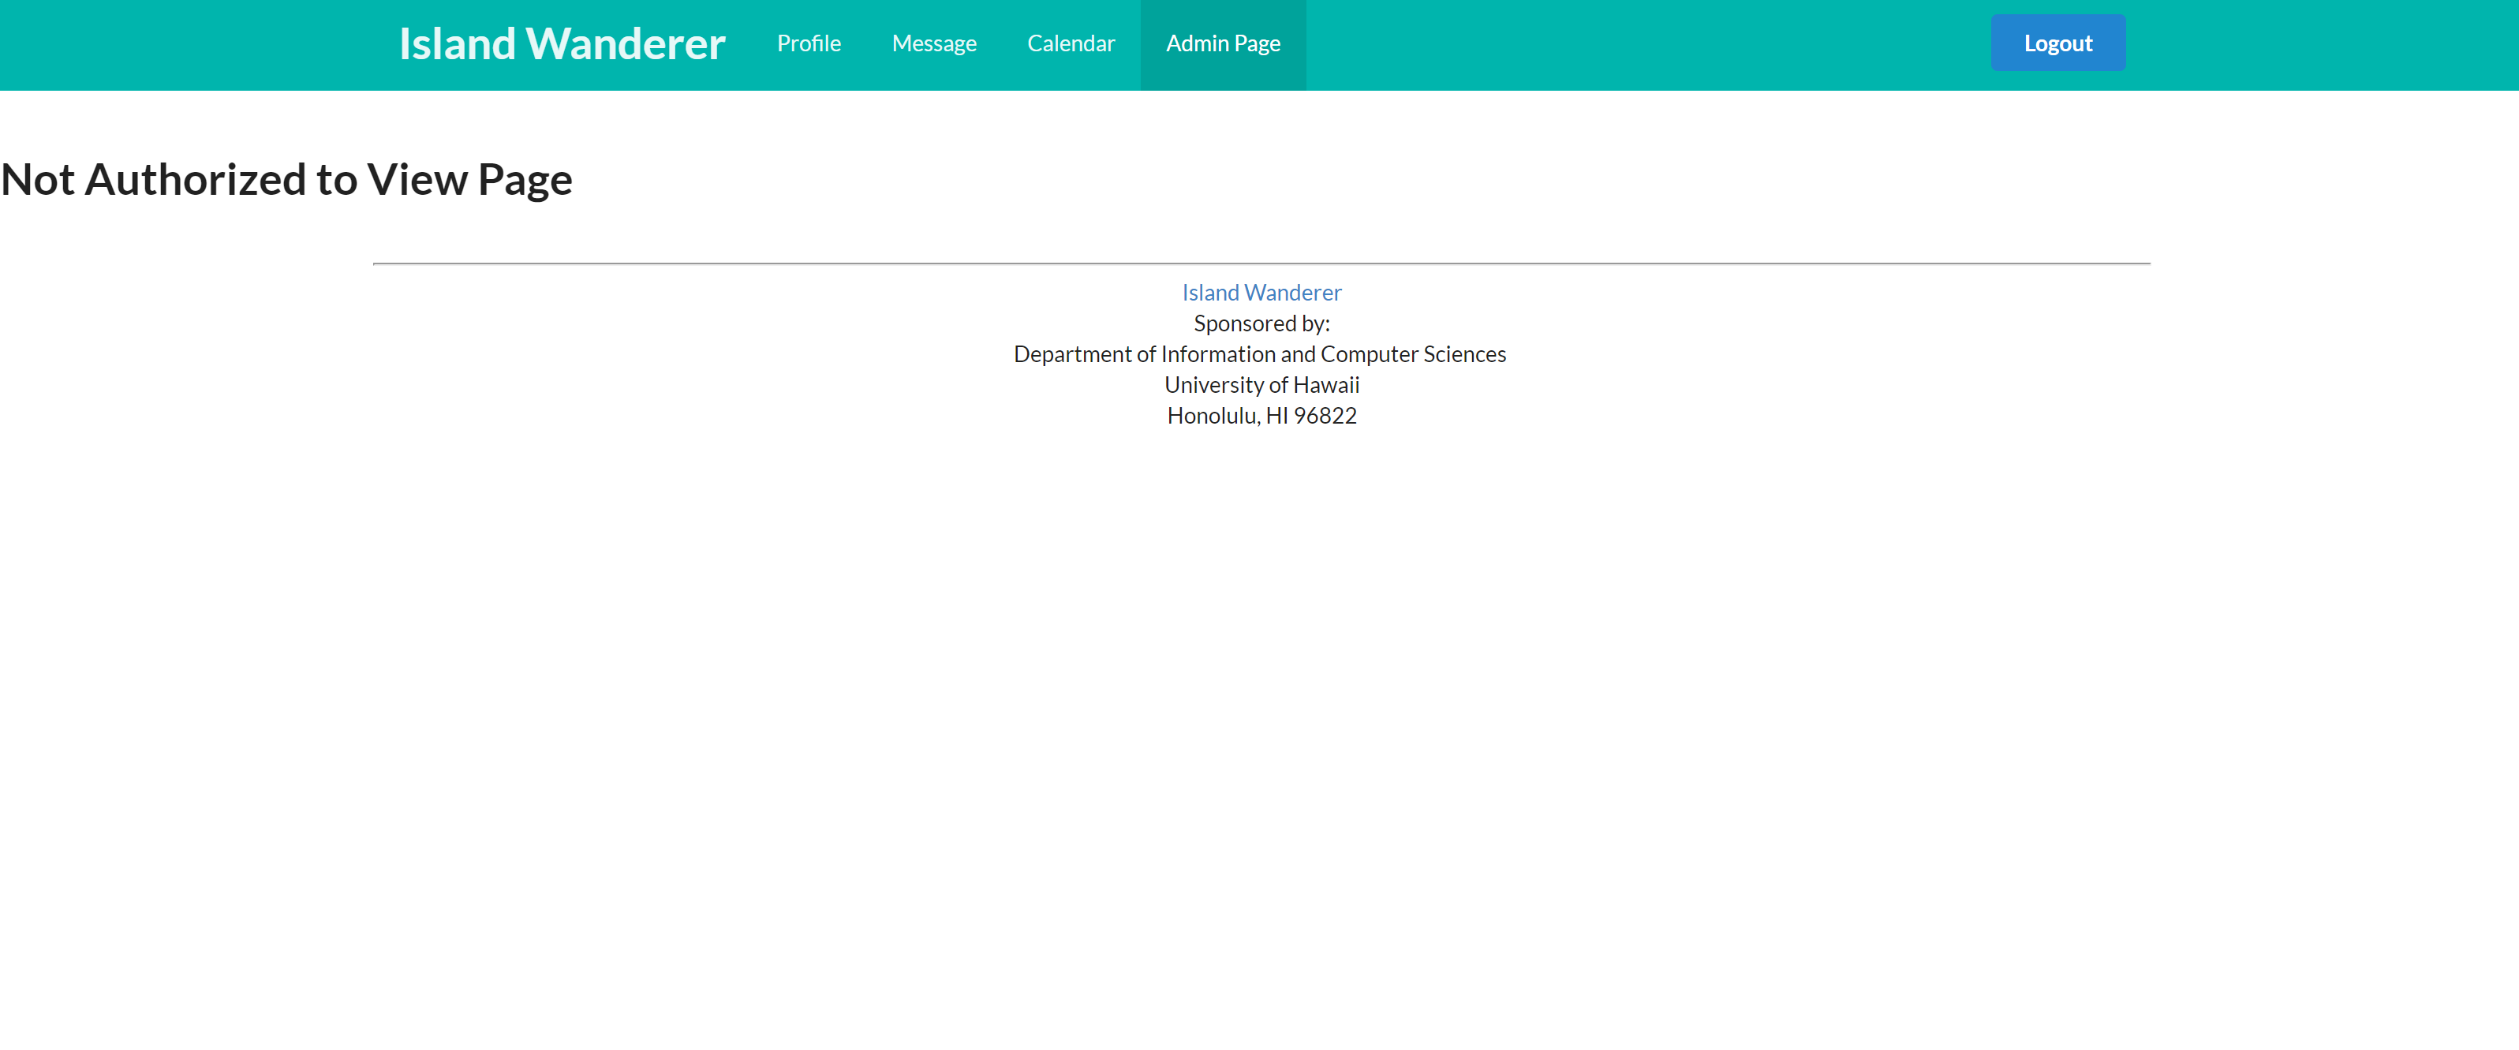This screenshot has height=1050, width=2519.
Task: Click the Honolulu, HI 96822 address line
Action: 1261,416
